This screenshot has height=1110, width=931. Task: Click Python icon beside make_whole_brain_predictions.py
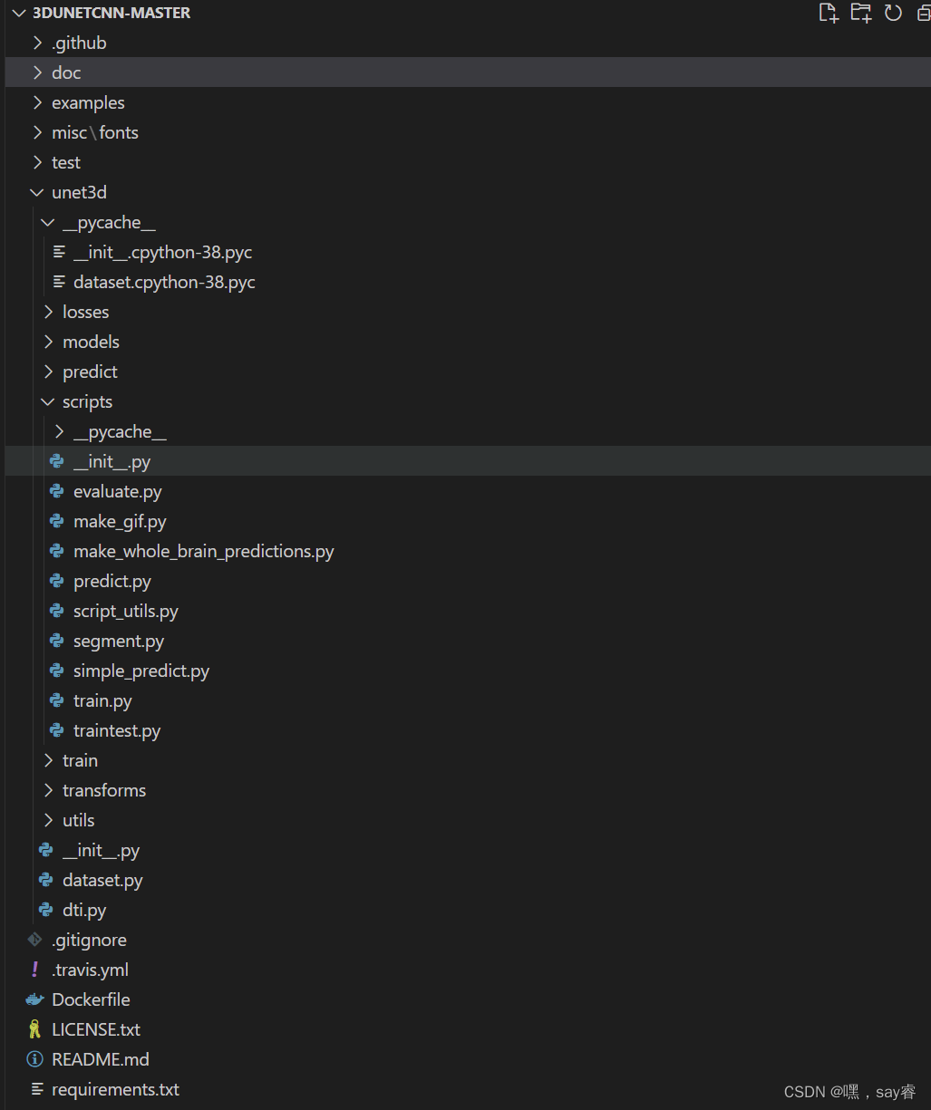pos(57,551)
